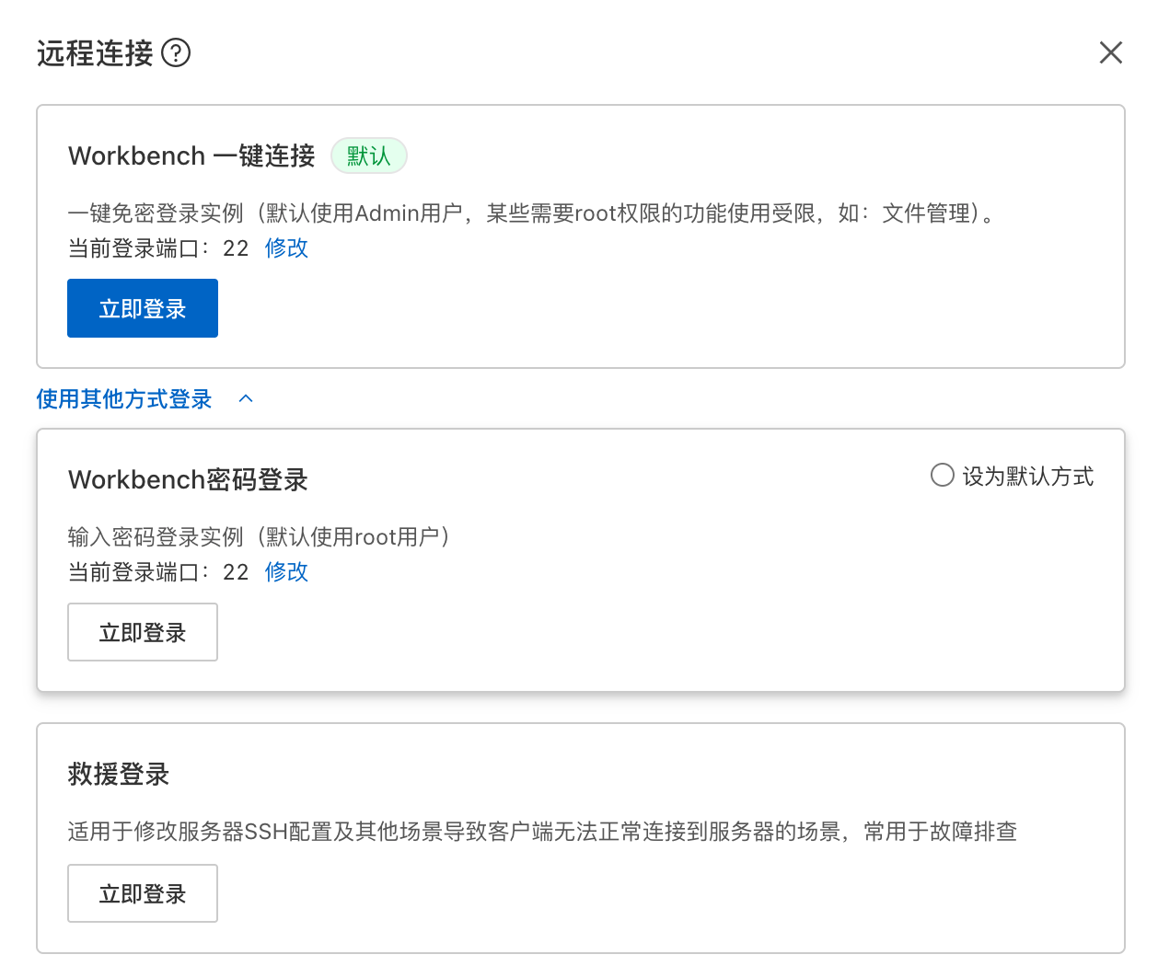Open the help icon beside 远程连接 title
Image resolution: width=1158 pixels, height=966 pixels.
177,53
